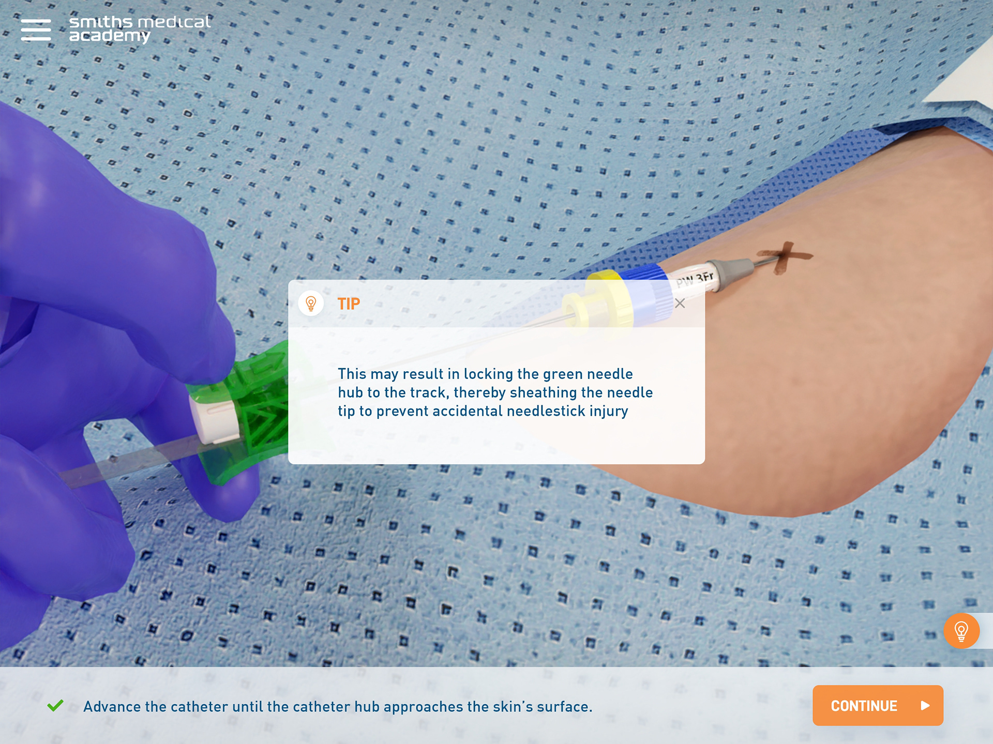Select the green needle hub

tap(248, 408)
